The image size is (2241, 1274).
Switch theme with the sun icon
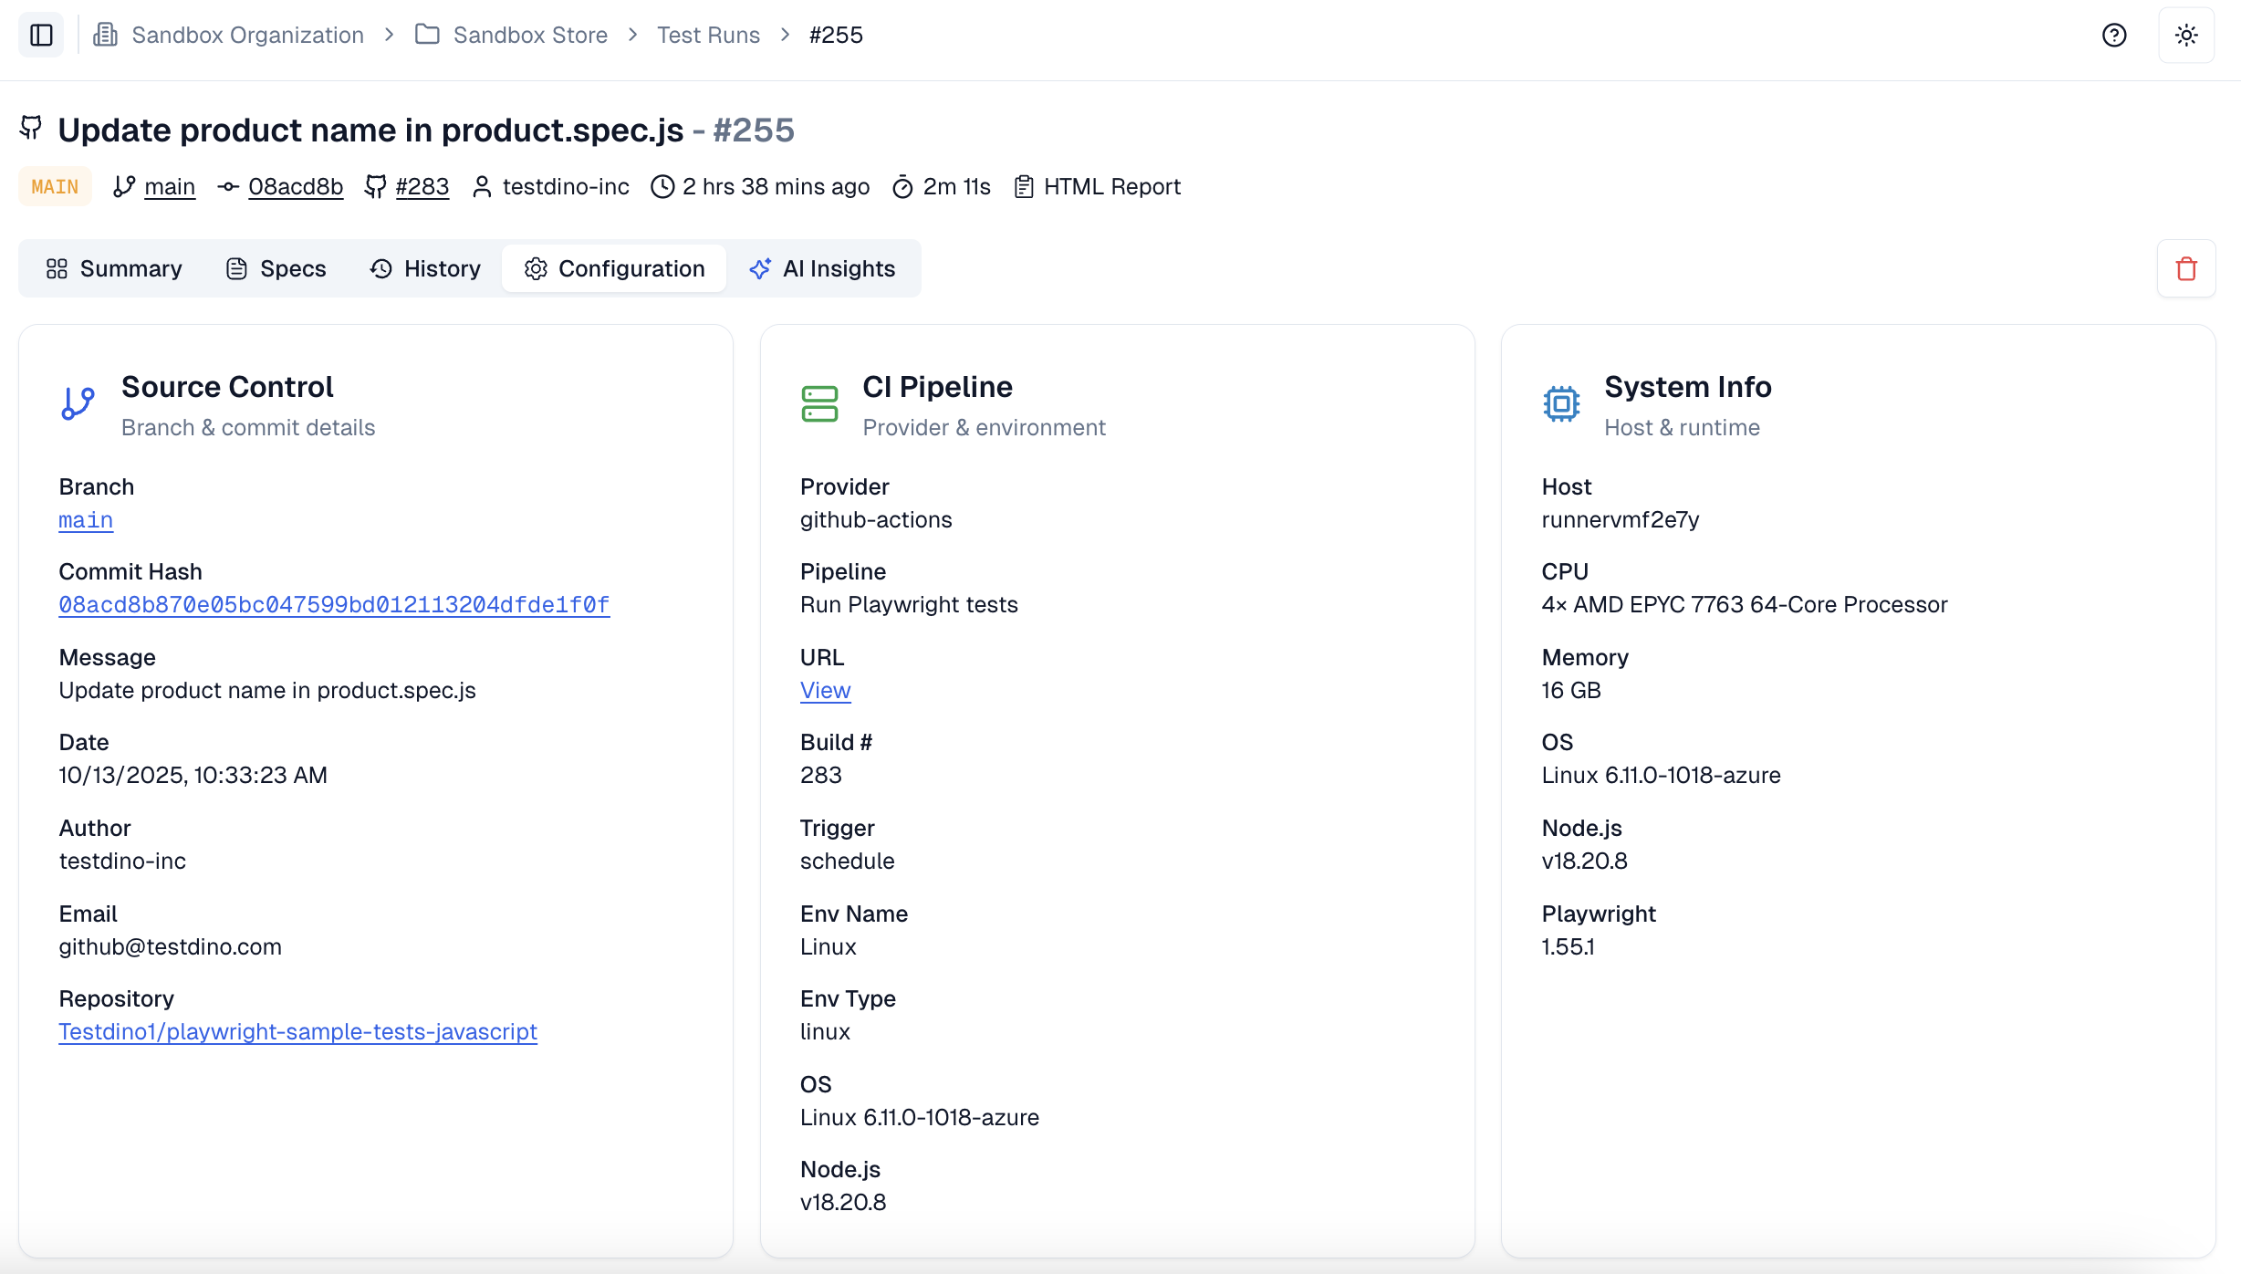(2185, 35)
